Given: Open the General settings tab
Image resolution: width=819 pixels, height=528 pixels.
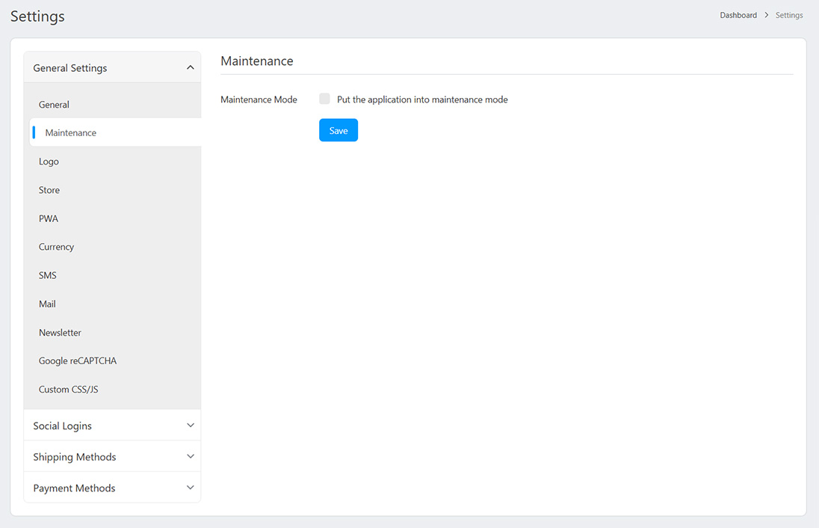Looking at the screenshot, I should tap(54, 105).
